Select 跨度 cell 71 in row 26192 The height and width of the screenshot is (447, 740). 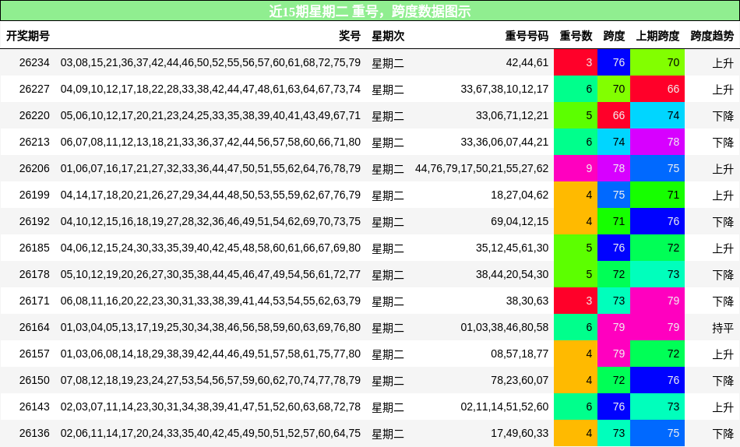click(x=614, y=221)
